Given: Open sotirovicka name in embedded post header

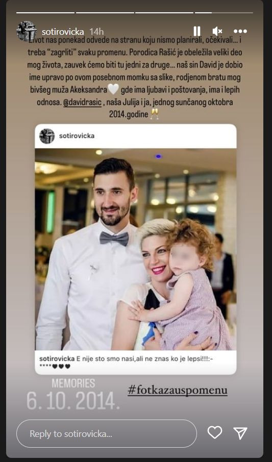Looking at the screenshot, I should [x=77, y=136].
